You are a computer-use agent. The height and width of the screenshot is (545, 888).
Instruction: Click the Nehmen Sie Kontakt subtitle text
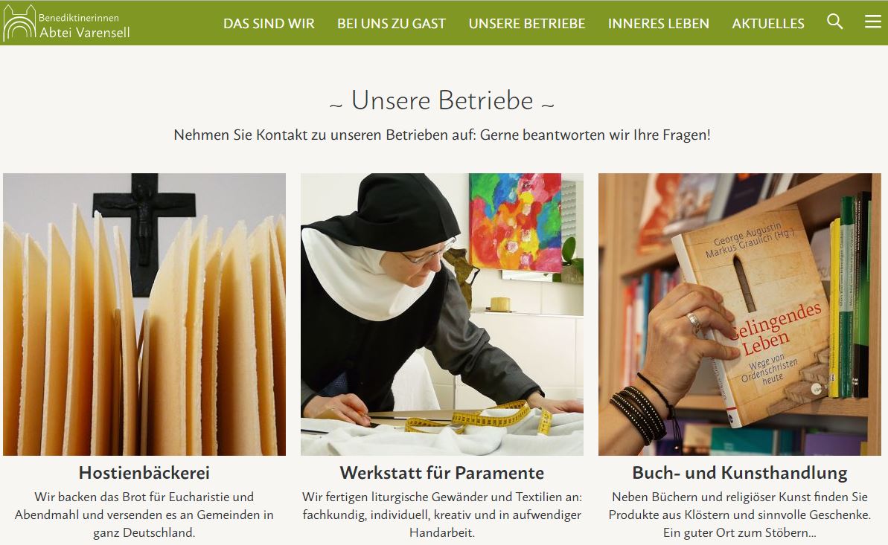[x=441, y=135]
